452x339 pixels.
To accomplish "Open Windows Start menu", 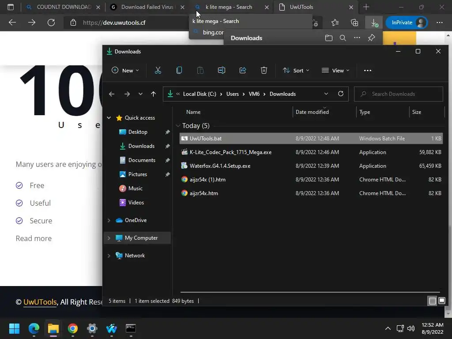I will click(x=14, y=328).
